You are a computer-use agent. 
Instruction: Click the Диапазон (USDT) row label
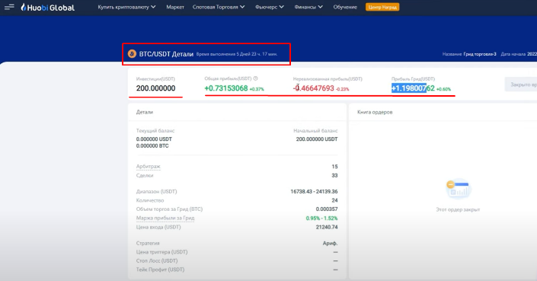pos(156,191)
